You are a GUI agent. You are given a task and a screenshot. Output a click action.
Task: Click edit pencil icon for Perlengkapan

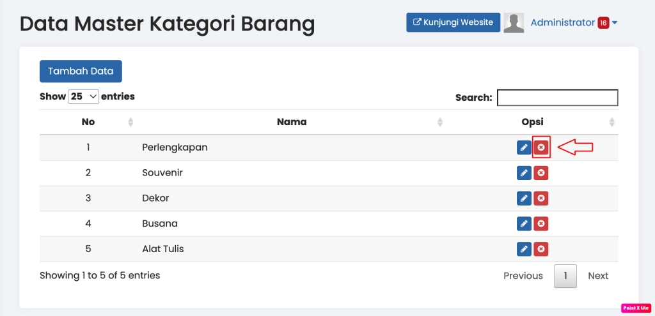pyautogui.click(x=524, y=147)
